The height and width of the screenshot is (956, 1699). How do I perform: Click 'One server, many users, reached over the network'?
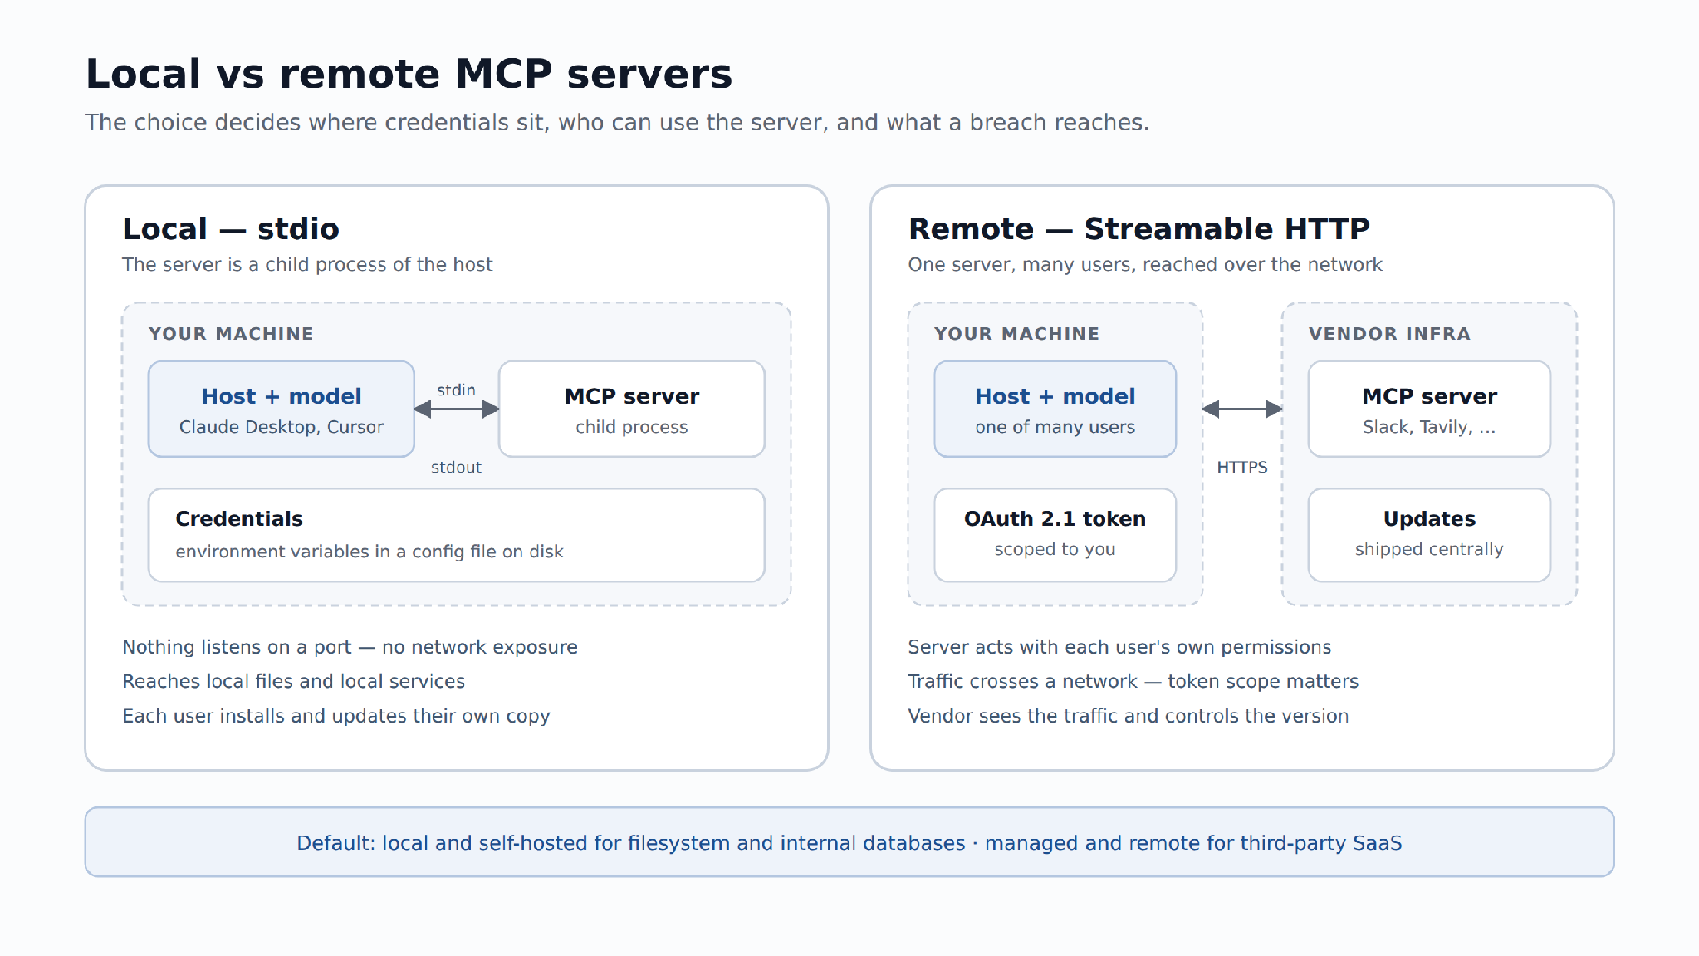1145,264
